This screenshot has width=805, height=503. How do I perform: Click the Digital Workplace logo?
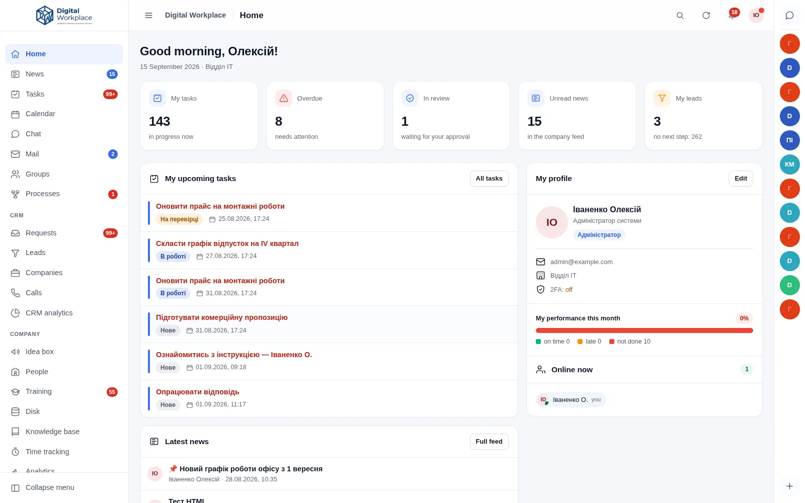coord(64,16)
